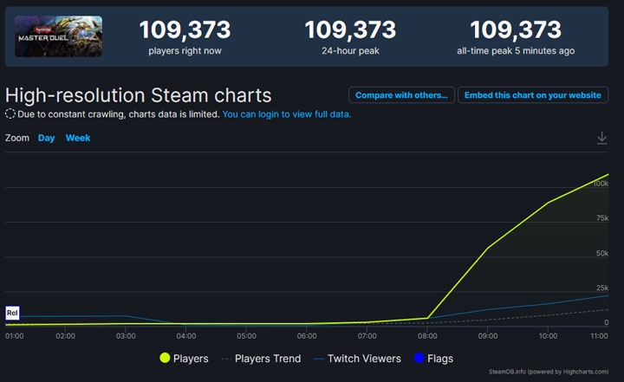The height and width of the screenshot is (382, 624).
Task: Toggle the Players series in legend
Action: tap(184, 359)
